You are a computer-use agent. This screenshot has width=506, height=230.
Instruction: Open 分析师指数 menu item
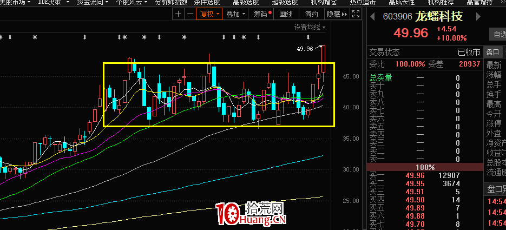[171, 3]
